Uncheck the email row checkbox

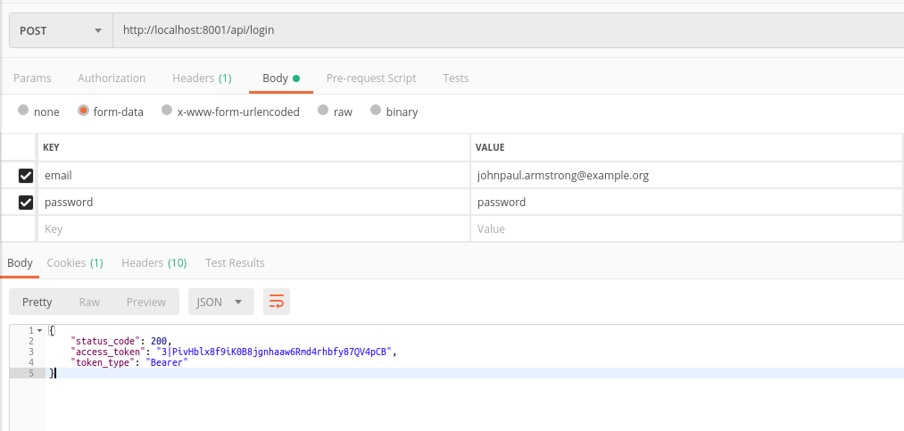point(26,176)
